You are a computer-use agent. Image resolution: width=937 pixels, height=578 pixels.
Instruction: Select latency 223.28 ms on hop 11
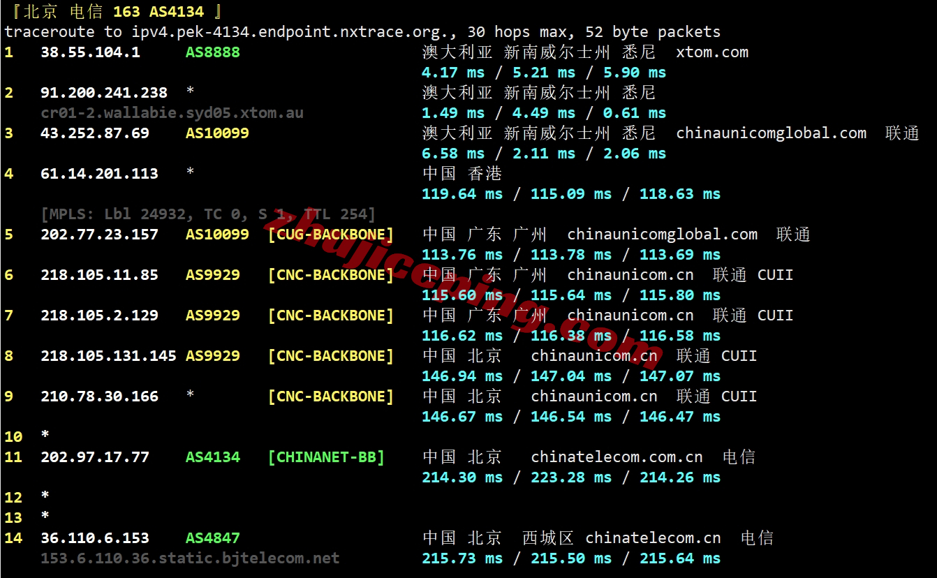point(571,477)
